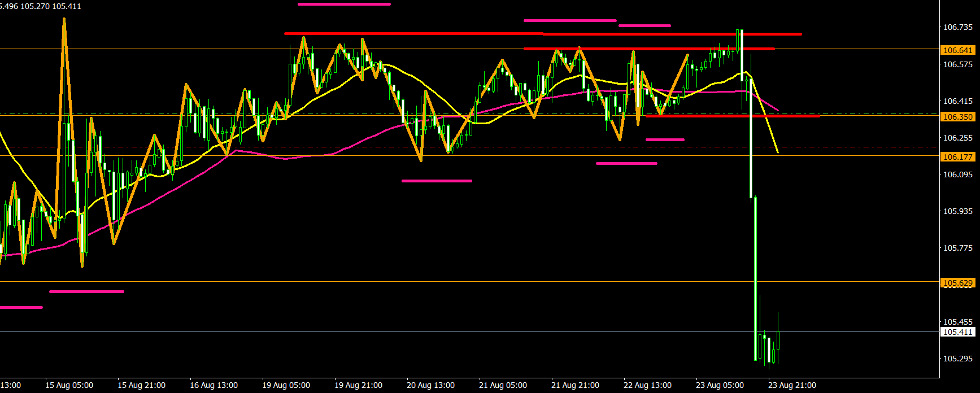
Task: Click the 105.775 price axis value
Action: 958,248
